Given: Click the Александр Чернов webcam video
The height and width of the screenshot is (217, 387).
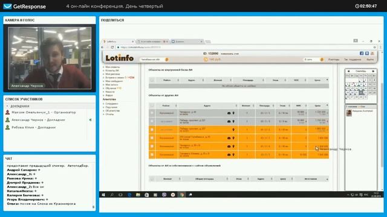Looking at the screenshot, I should point(50,58).
